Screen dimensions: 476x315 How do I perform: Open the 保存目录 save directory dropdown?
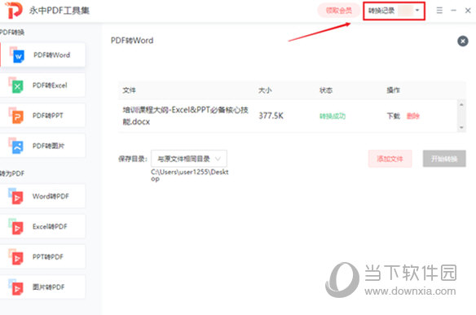[189, 159]
